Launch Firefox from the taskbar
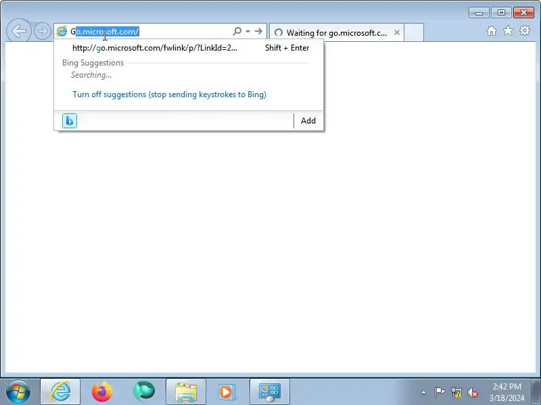 102,391
